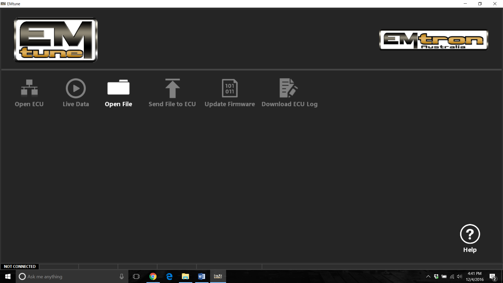
Task: Minimize the EMtune window
Action: pyautogui.click(x=465, y=4)
